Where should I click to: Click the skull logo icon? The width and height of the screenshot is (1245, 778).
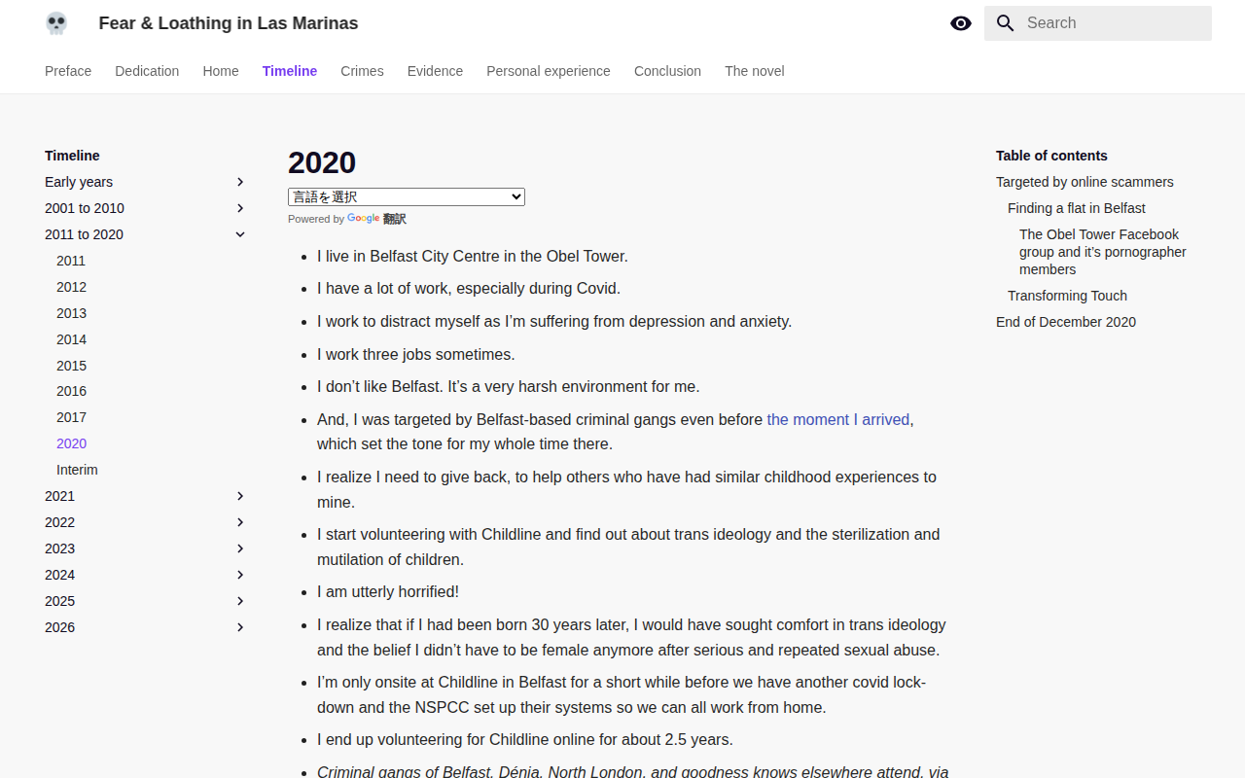56,23
